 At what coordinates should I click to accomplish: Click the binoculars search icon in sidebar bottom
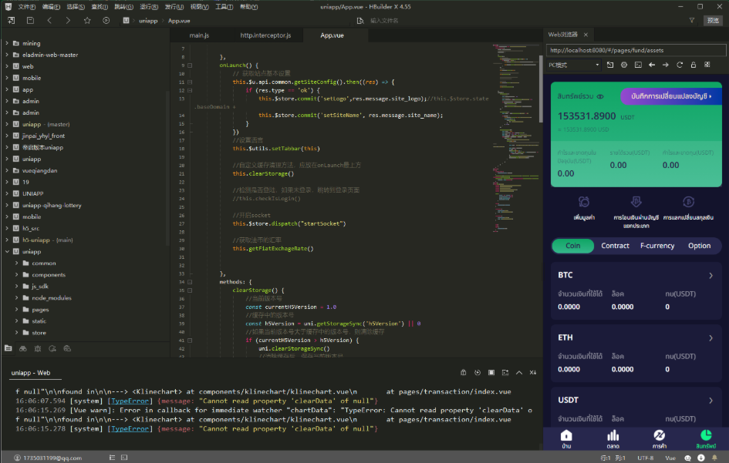coord(23,348)
